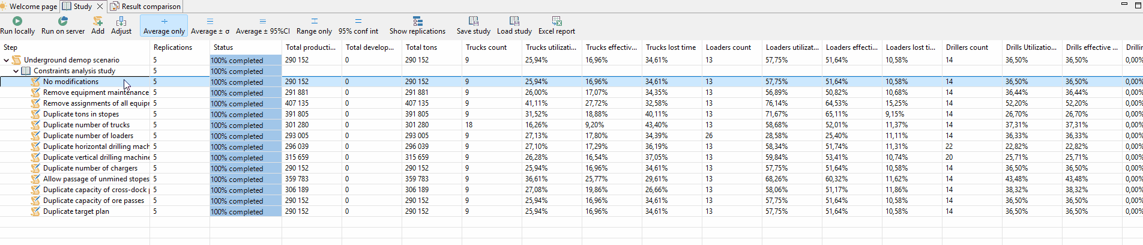
Task: Click the Constraints analysis study icon
Action: click(26, 71)
